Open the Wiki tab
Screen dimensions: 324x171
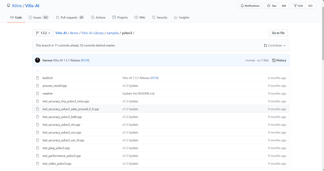point(140,17)
